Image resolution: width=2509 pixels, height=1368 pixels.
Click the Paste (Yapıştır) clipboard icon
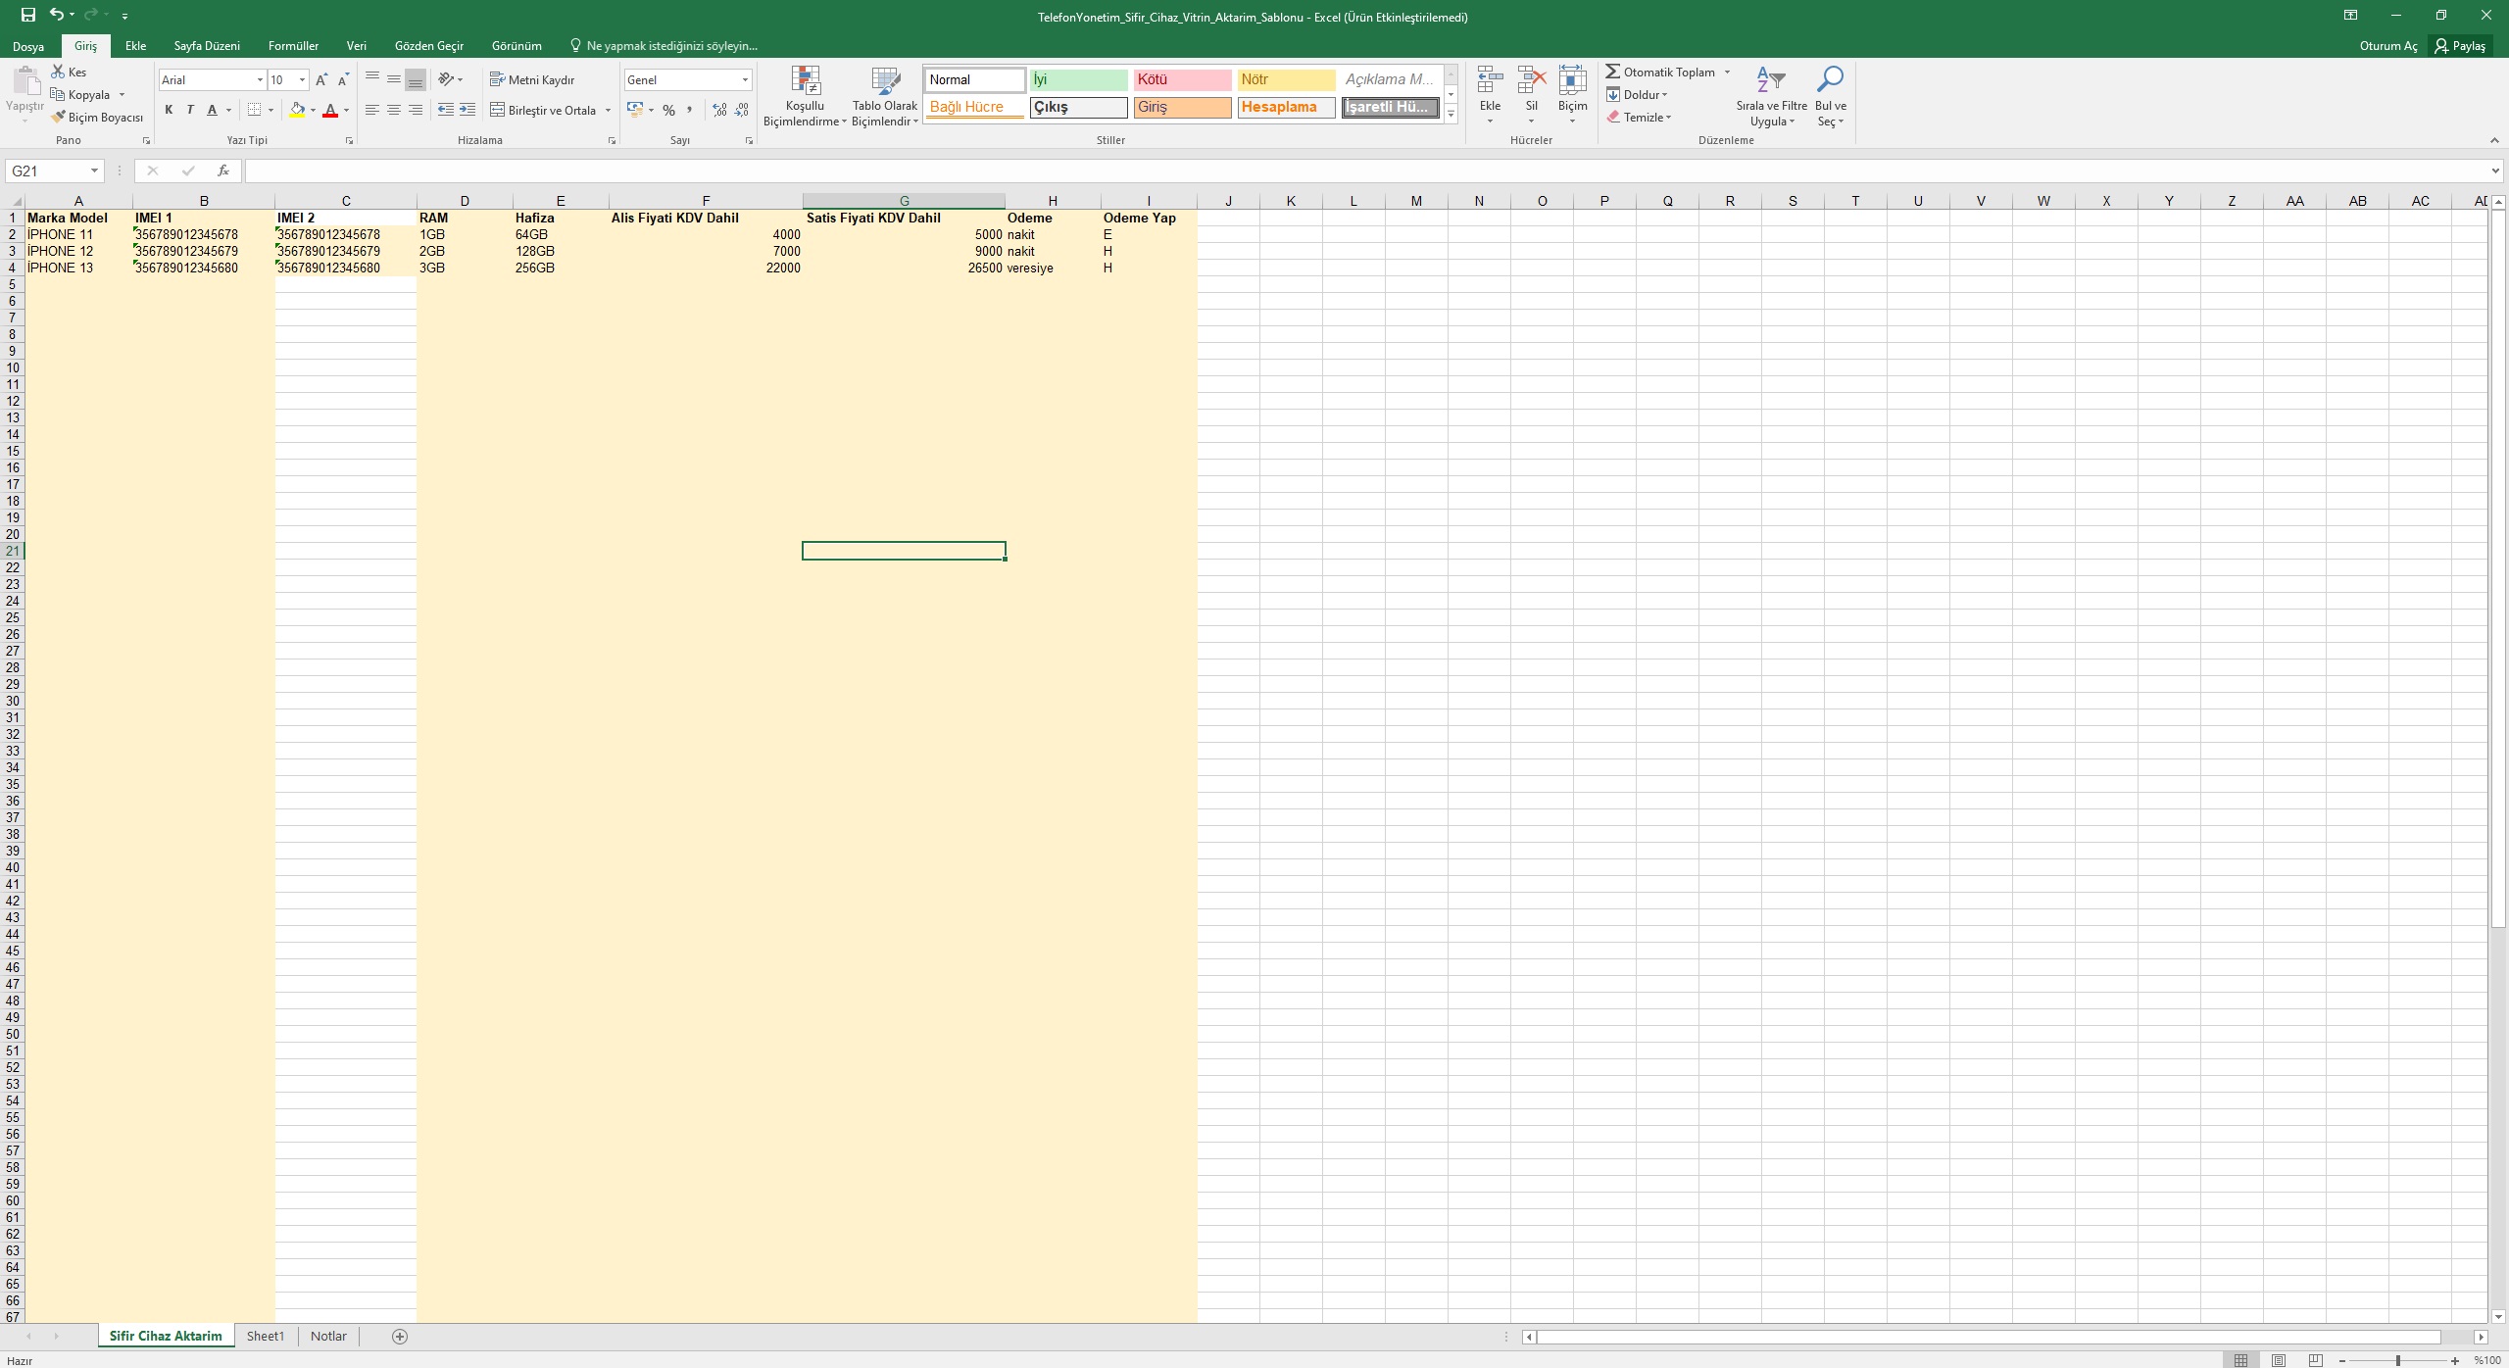[25, 82]
